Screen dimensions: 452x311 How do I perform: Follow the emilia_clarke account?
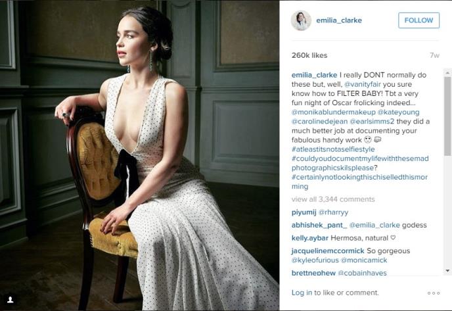pyautogui.click(x=418, y=20)
